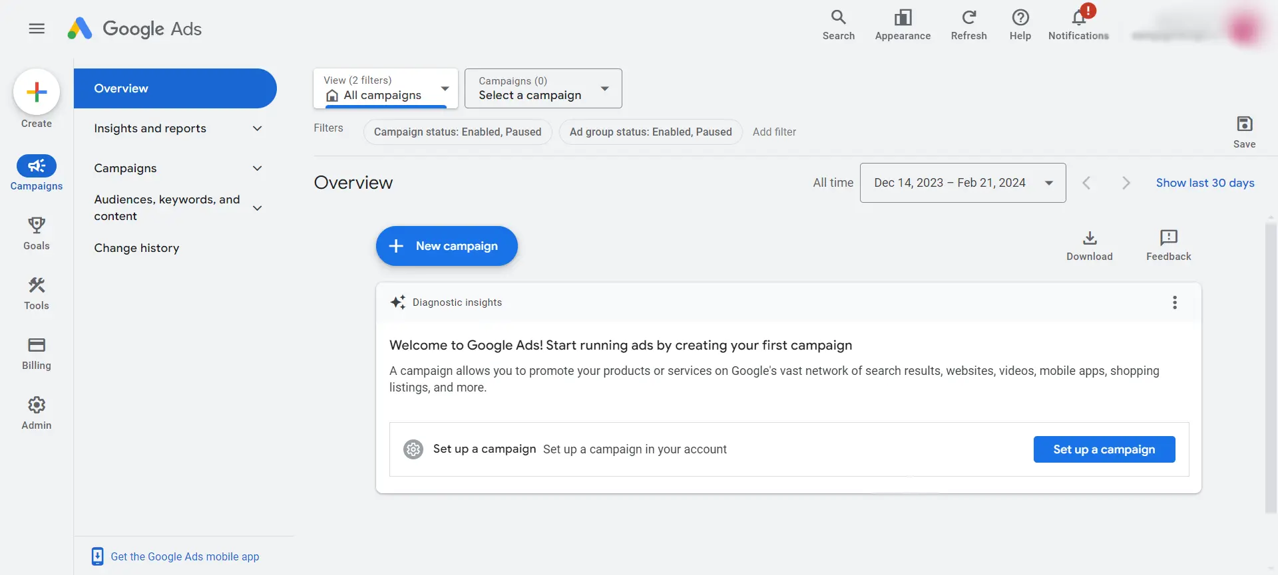
Task: Select the Overview tab
Action: pos(175,88)
